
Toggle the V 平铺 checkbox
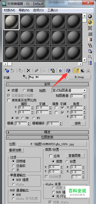[62, 112]
